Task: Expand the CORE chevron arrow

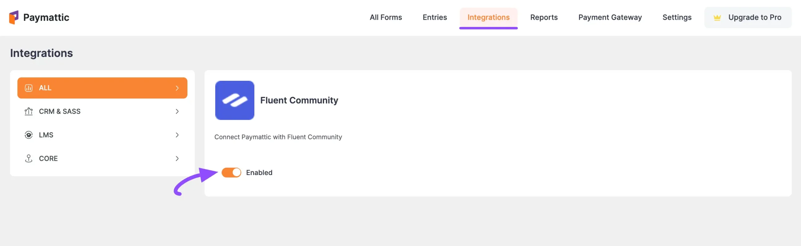Action: coord(177,158)
